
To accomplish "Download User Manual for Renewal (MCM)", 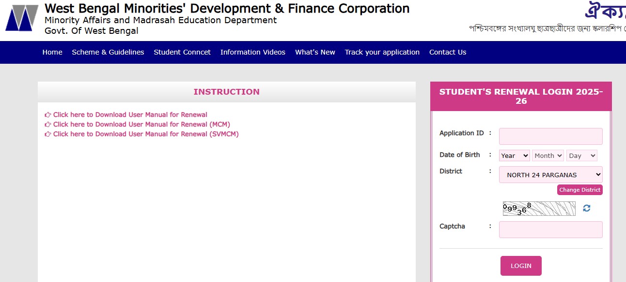I will coord(137,124).
